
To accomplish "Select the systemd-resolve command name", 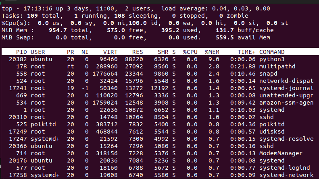I will (x=286, y=139).
